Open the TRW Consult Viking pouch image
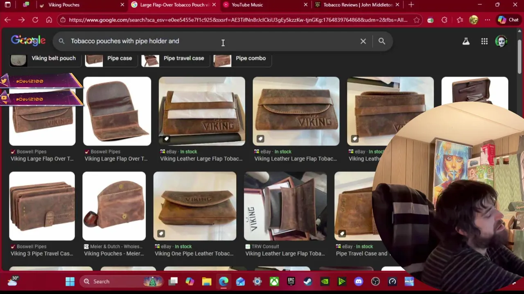Viewport: 524px width, 294px height. (x=285, y=206)
